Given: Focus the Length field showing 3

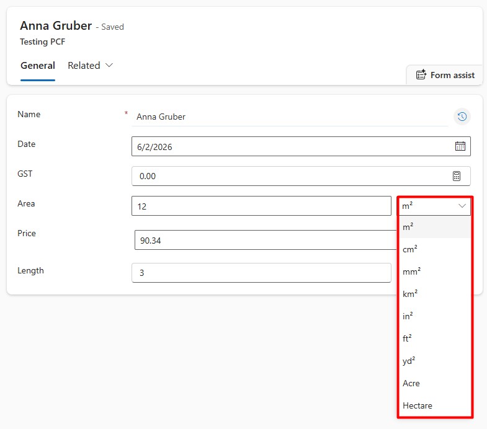Looking at the screenshot, I should pyautogui.click(x=261, y=273).
